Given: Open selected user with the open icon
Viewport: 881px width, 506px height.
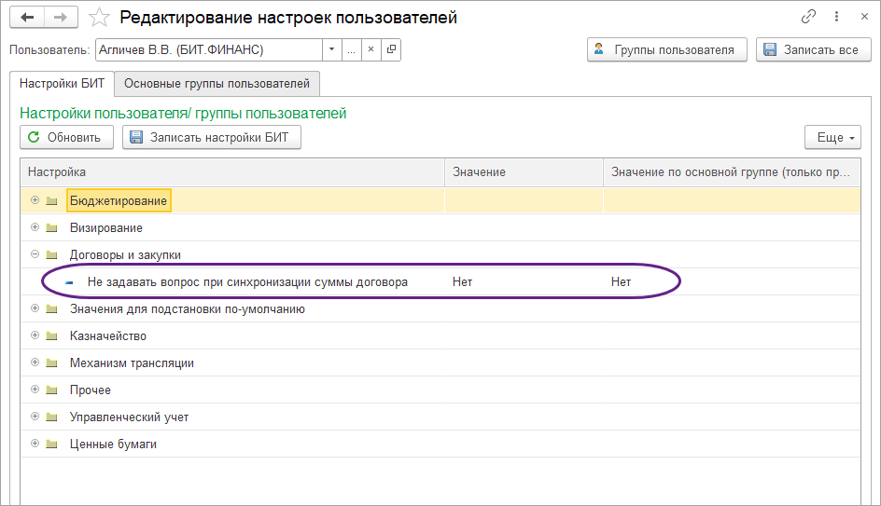Looking at the screenshot, I should point(391,49).
